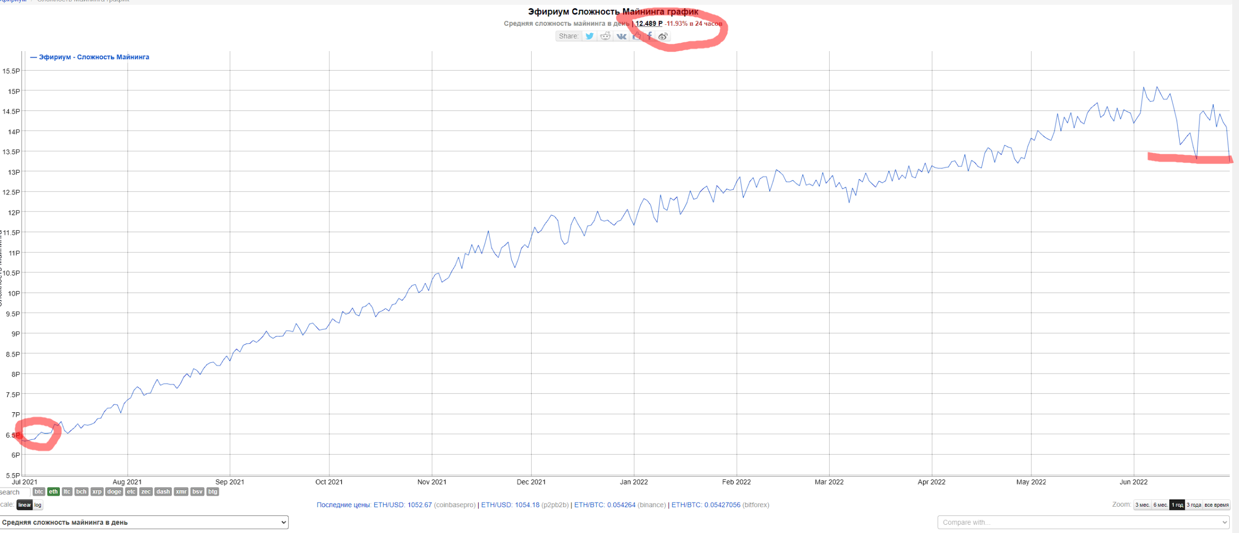
Task: Select the eth coin tag
Action: [x=54, y=492]
